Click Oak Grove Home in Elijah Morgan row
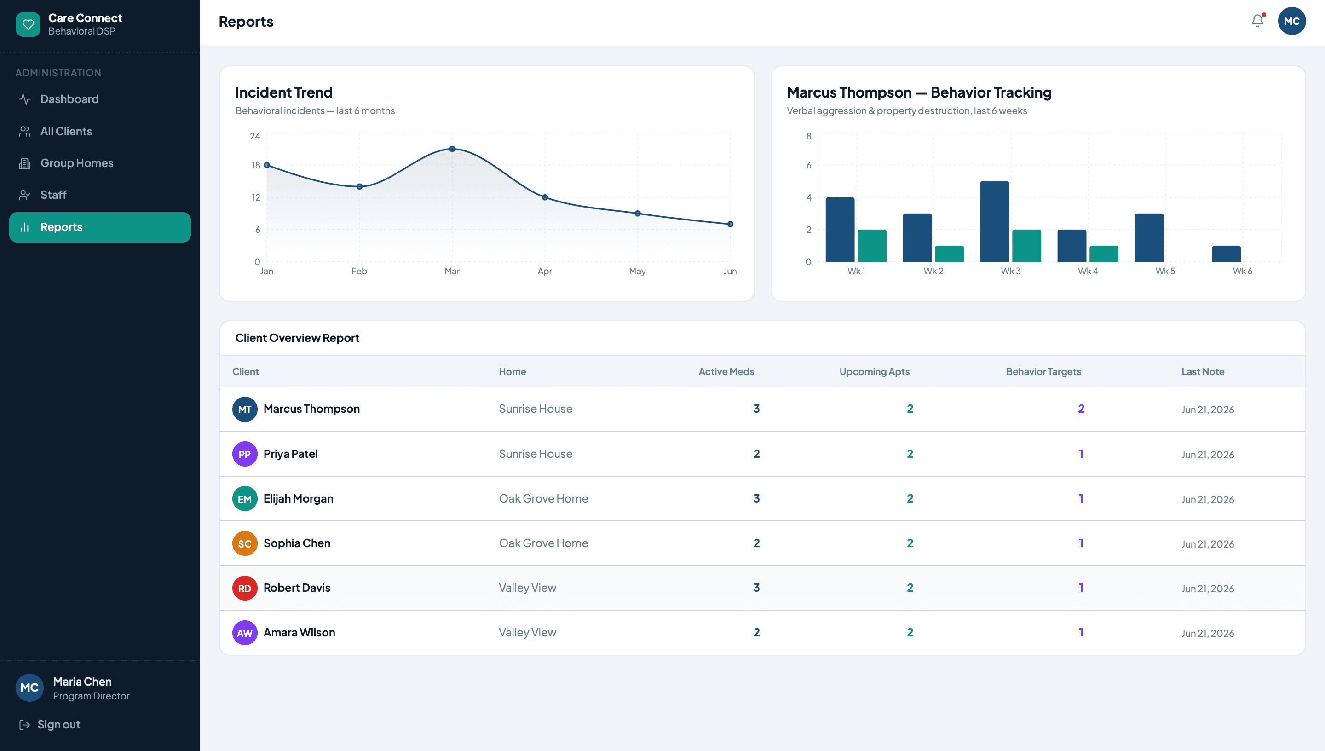 pyautogui.click(x=543, y=499)
